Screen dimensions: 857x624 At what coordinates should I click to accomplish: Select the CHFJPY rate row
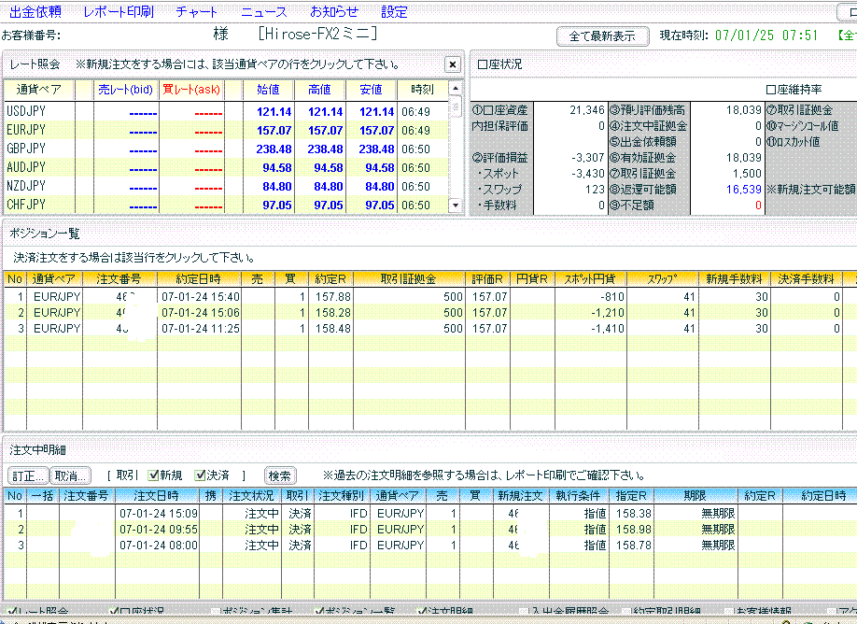pyautogui.click(x=226, y=205)
